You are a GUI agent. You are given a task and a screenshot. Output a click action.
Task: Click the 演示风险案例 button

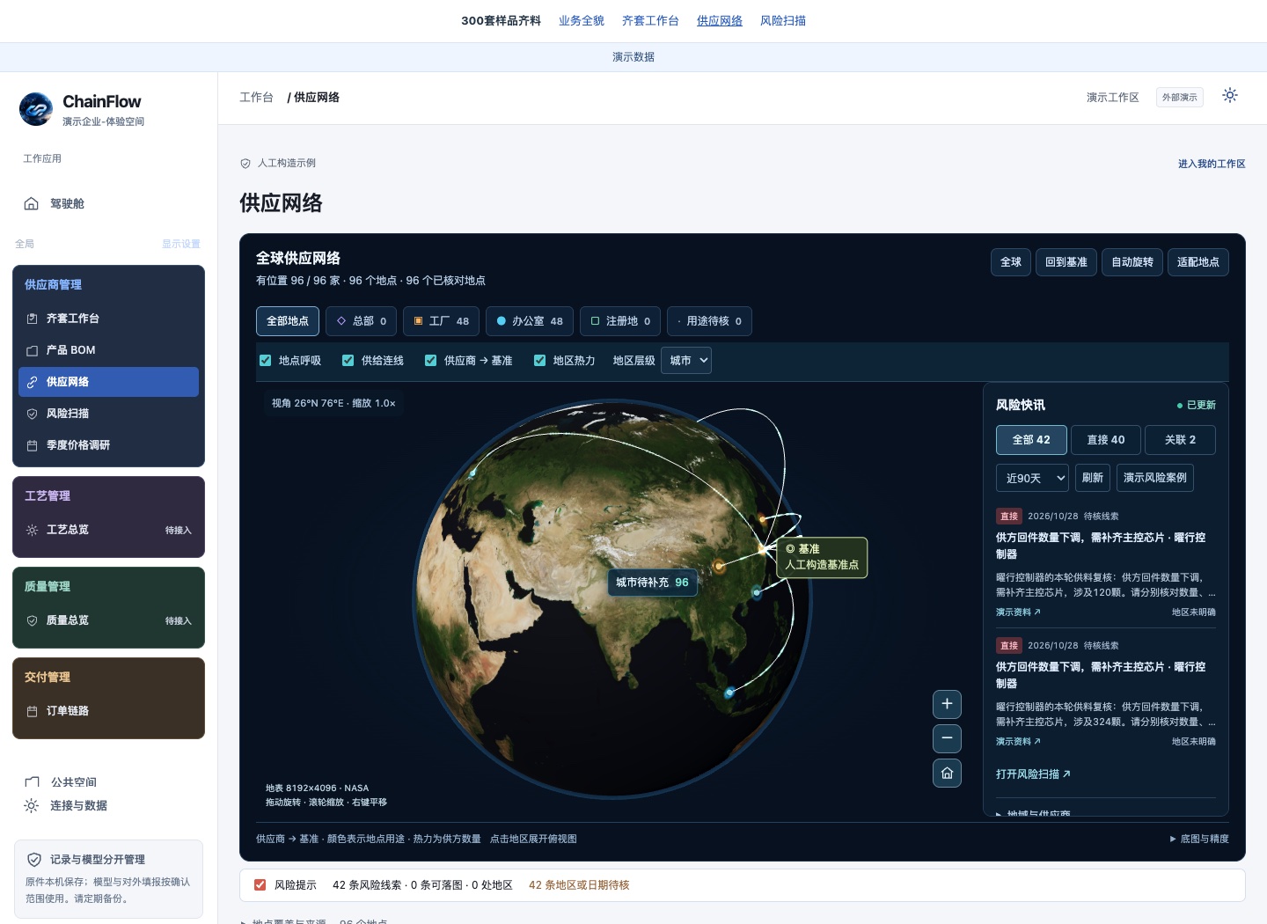pos(1155,478)
